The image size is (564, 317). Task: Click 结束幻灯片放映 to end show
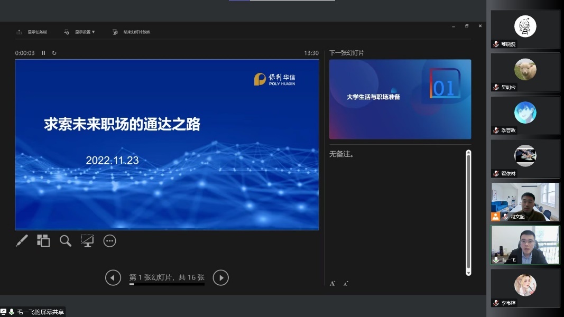(132, 32)
